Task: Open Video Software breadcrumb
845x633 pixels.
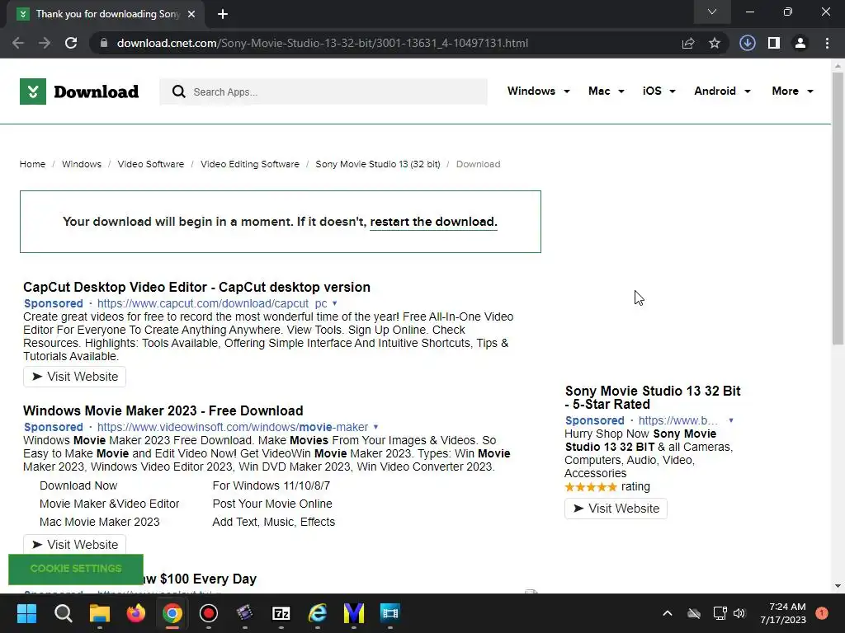Action: [151, 164]
